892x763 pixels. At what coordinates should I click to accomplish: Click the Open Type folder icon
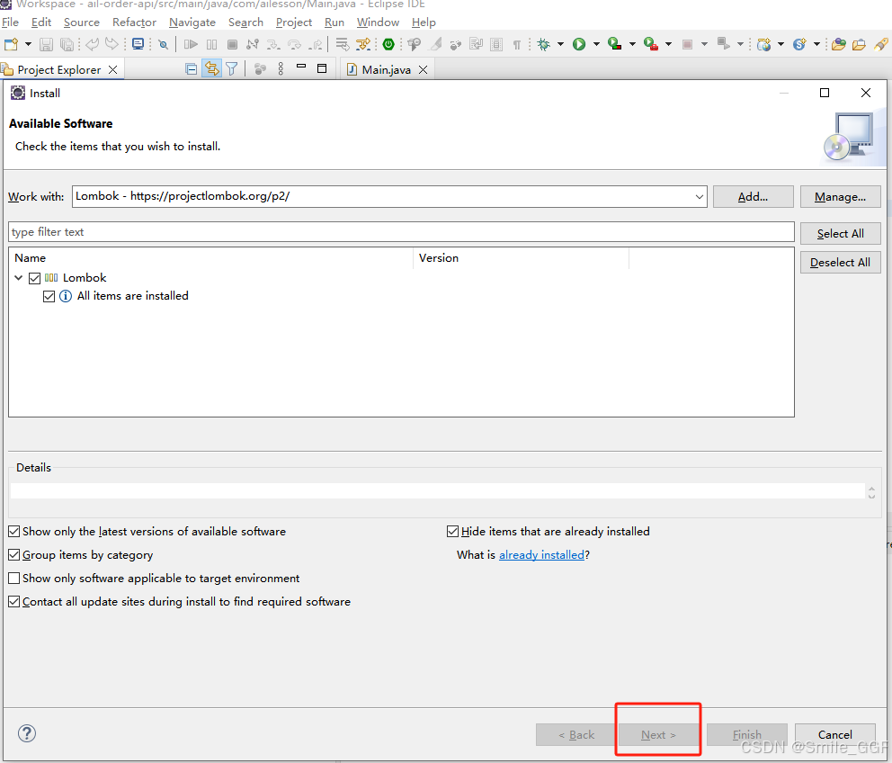pyautogui.click(x=839, y=44)
